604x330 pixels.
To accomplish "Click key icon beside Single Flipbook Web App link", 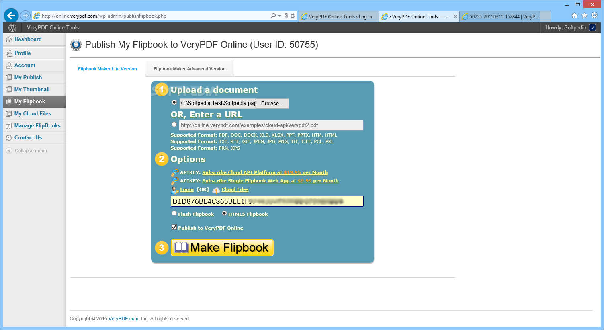I will point(175,181).
